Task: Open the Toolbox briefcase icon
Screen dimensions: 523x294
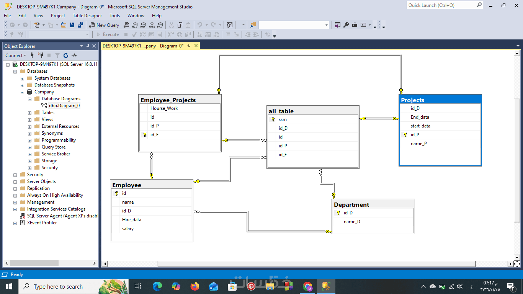Action: point(355,25)
